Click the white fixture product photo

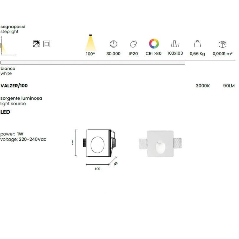(x=160, y=144)
